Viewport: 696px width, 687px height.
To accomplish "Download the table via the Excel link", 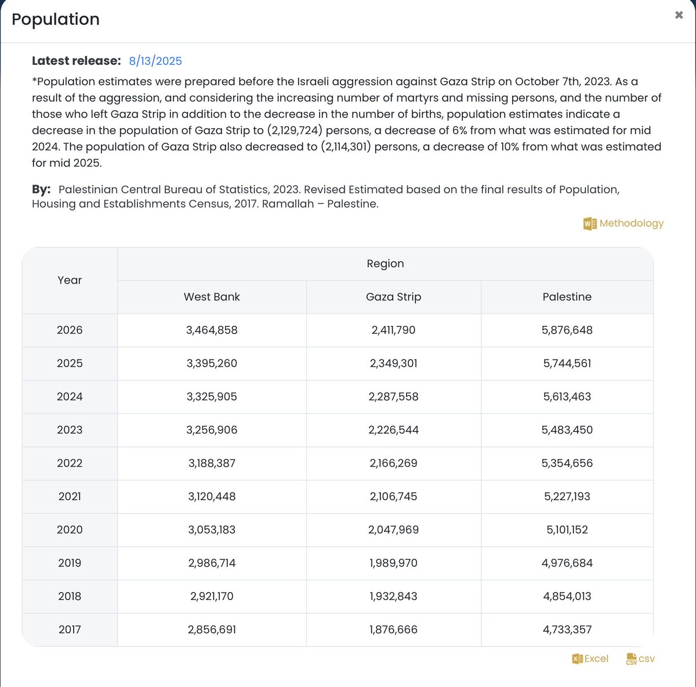I will point(596,659).
